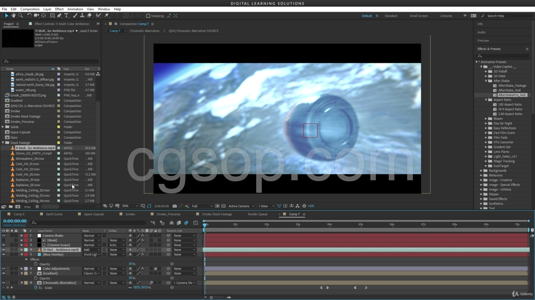The image size is (535, 300).
Task: Toggle the Snapping checkbox
Action: [x=148, y=16]
